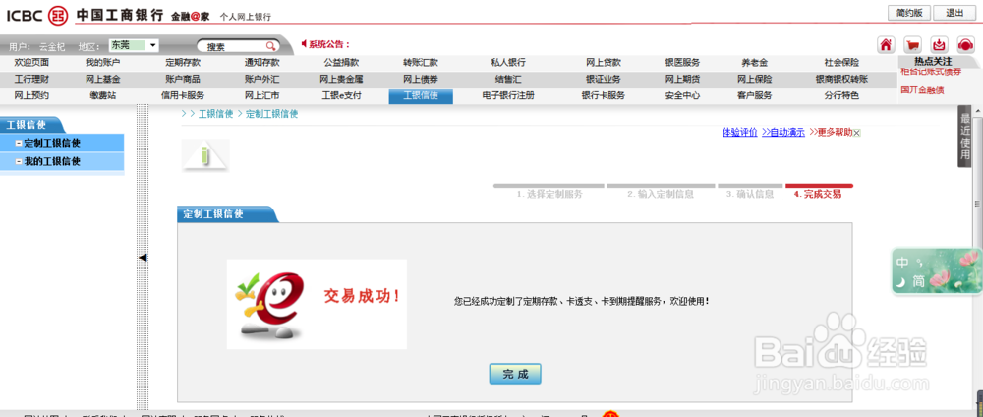Open the home page icon
983x417 pixels.
tap(886, 45)
